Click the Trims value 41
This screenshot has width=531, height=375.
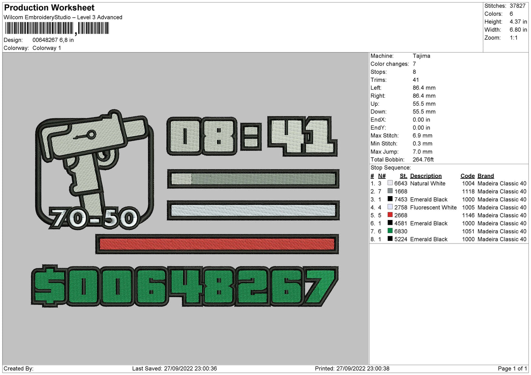pyautogui.click(x=416, y=80)
